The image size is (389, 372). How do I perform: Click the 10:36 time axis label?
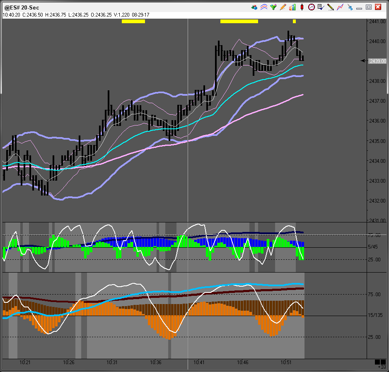[x=155, y=362]
